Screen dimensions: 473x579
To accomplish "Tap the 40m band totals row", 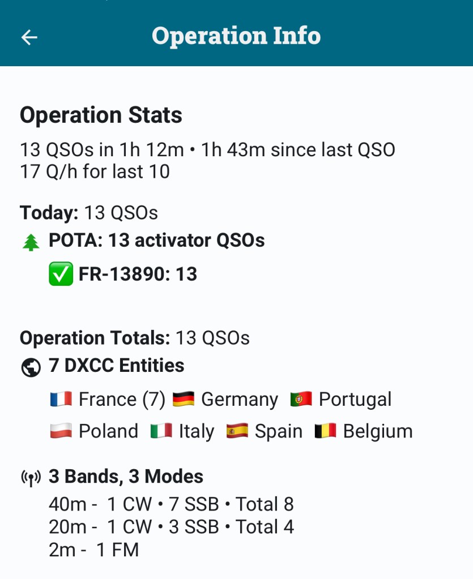I will (x=171, y=504).
